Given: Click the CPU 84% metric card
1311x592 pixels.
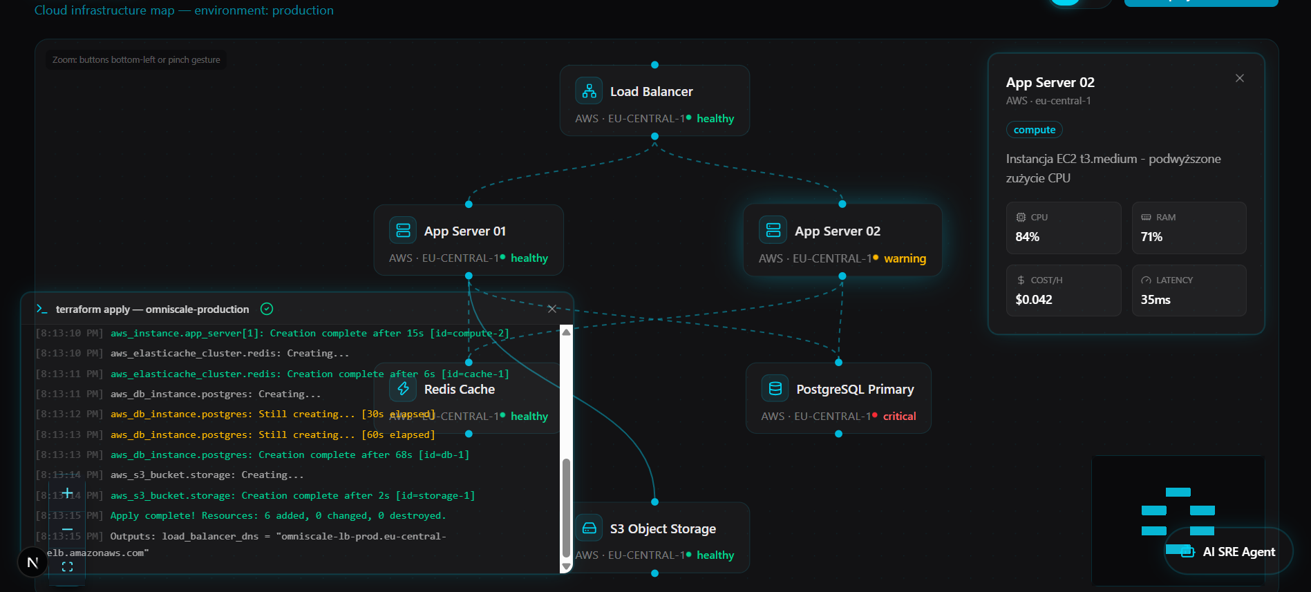Looking at the screenshot, I should [1064, 228].
